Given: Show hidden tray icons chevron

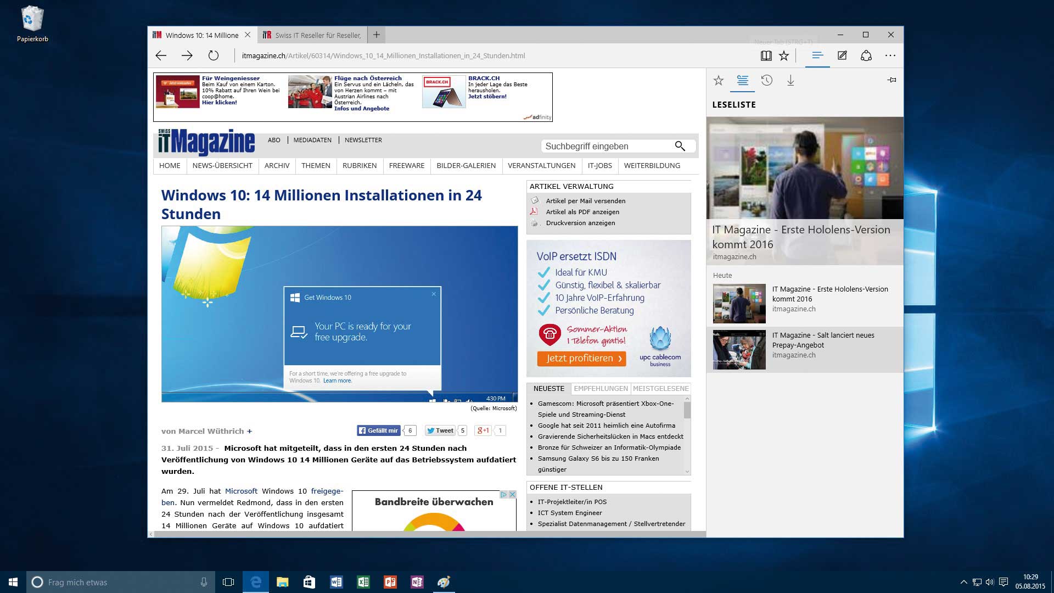Looking at the screenshot, I should tap(963, 582).
